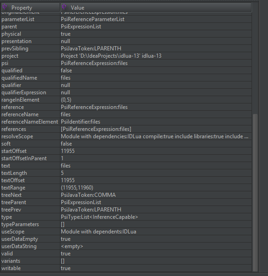Image resolution: width=268 pixels, height=276 pixels.
Task: Select the treeNext property cell
Action: 30,195
